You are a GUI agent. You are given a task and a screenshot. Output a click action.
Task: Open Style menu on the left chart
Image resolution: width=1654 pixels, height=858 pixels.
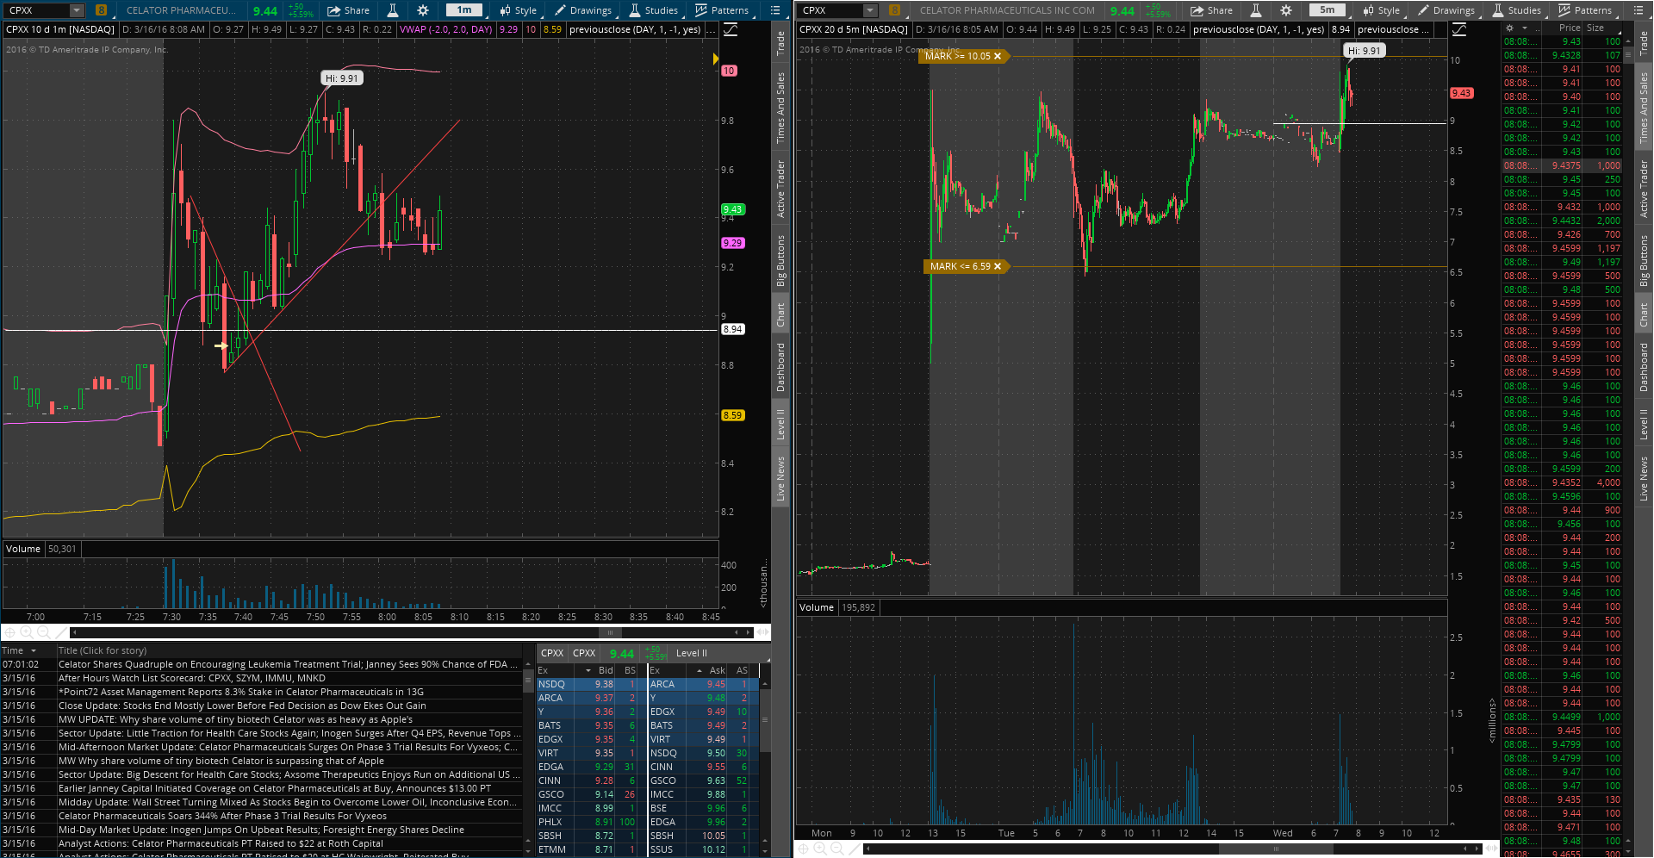click(518, 10)
